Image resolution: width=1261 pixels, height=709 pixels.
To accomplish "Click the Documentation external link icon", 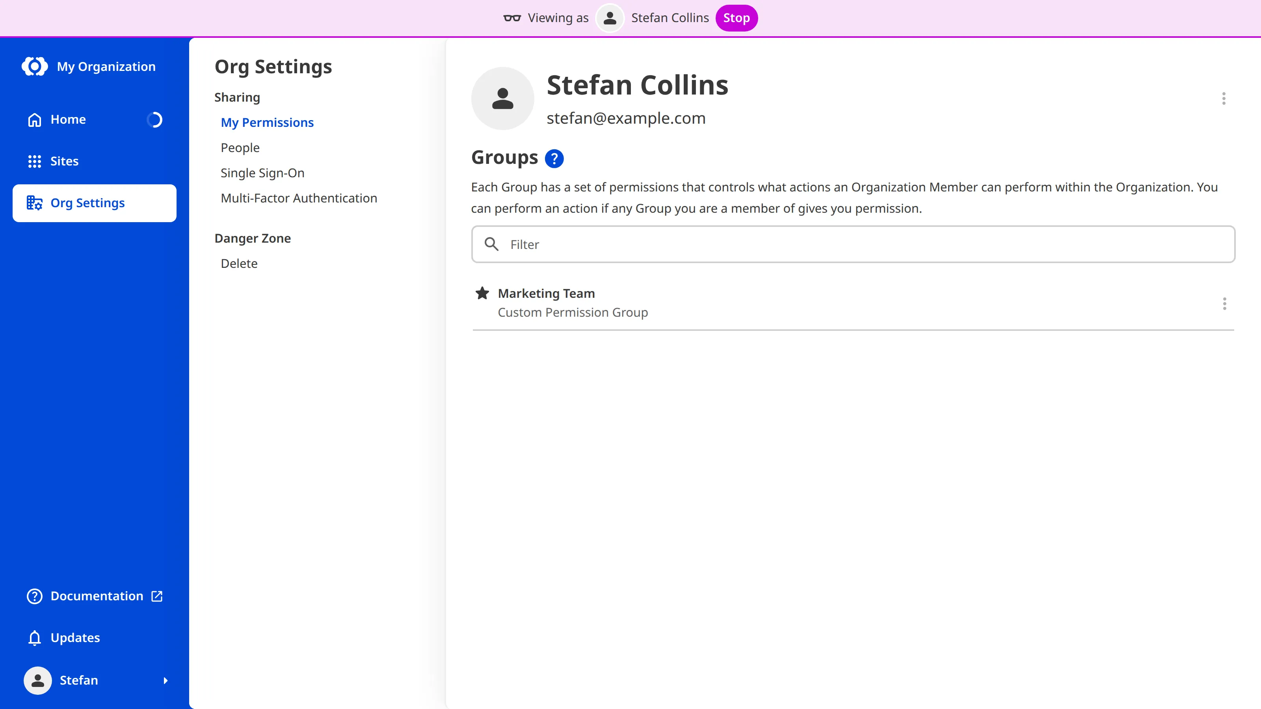I will tap(157, 596).
